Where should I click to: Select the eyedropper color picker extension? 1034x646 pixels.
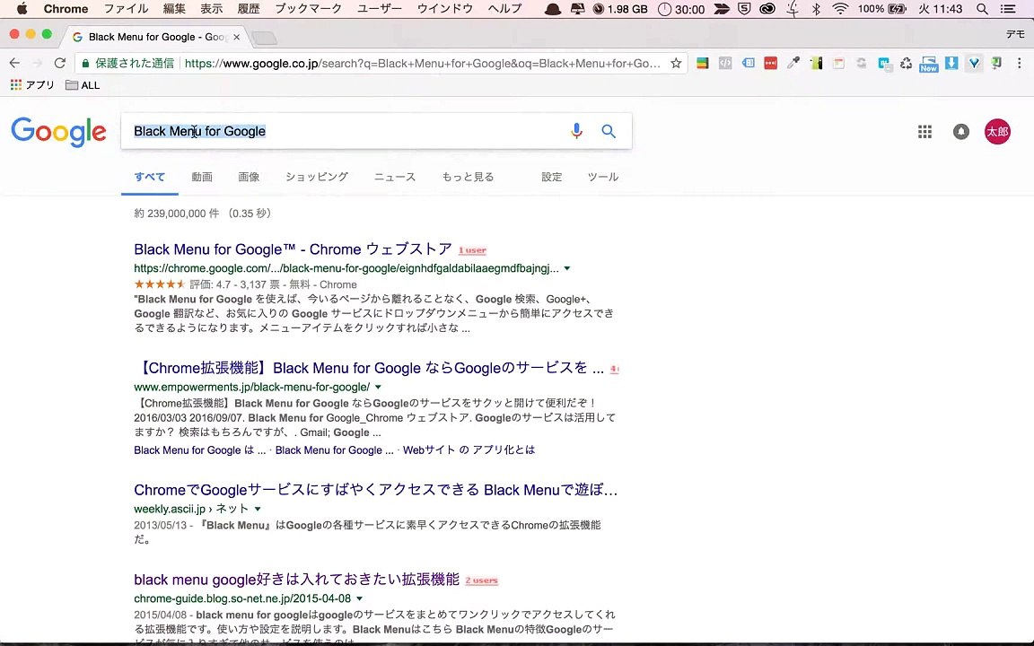[x=793, y=64]
